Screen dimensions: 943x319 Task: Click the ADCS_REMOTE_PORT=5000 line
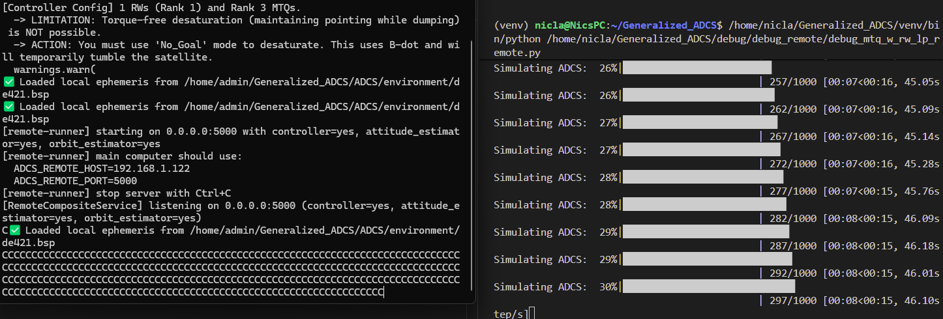click(x=75, y=181)
